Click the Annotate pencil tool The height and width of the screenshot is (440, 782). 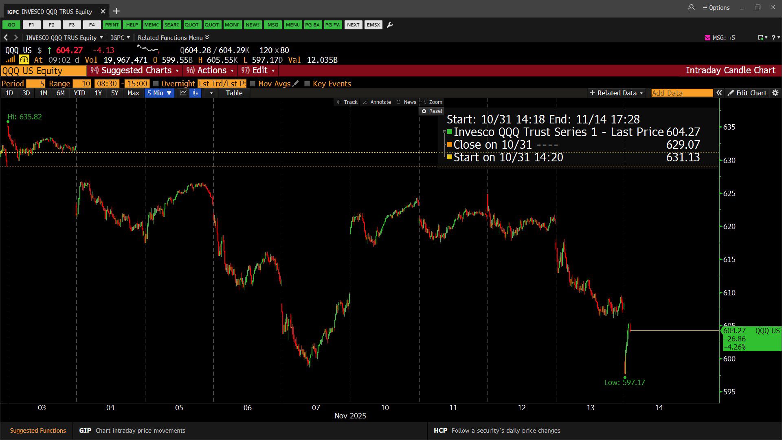[377, 102]
